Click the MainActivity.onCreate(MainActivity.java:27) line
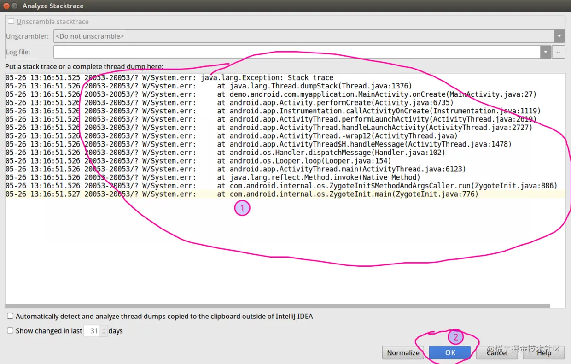The width and height of the screenshot is (571, 364). [x=271, y=94]
